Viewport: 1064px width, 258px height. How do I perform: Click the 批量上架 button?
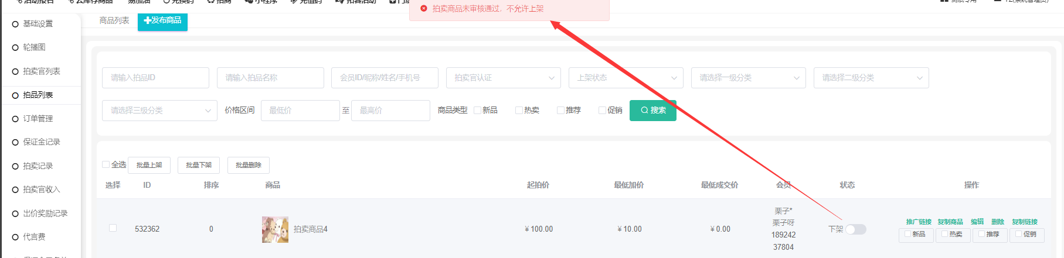[x=149, y=166]
